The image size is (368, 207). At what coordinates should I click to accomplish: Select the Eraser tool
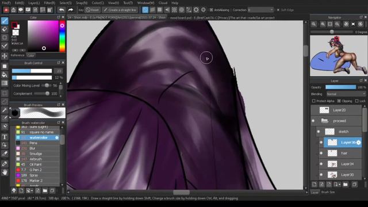click(5, 29)
